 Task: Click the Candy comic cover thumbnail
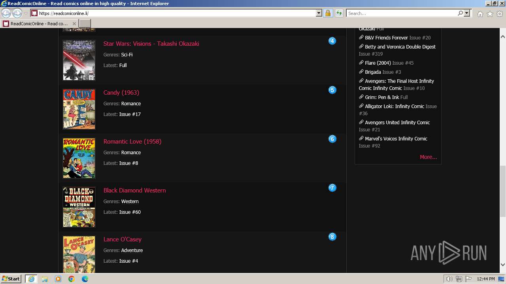[x=79, y=109]
